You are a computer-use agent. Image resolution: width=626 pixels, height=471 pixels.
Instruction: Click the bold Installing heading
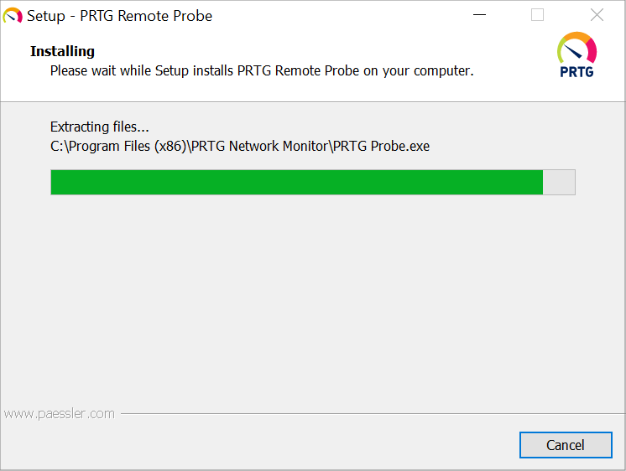pos(62,51)
